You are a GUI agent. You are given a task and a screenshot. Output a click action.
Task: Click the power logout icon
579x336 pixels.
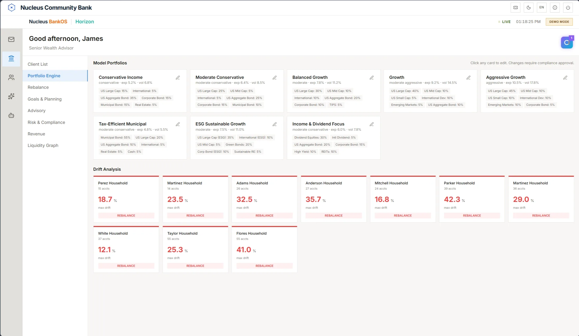point(568,8)
